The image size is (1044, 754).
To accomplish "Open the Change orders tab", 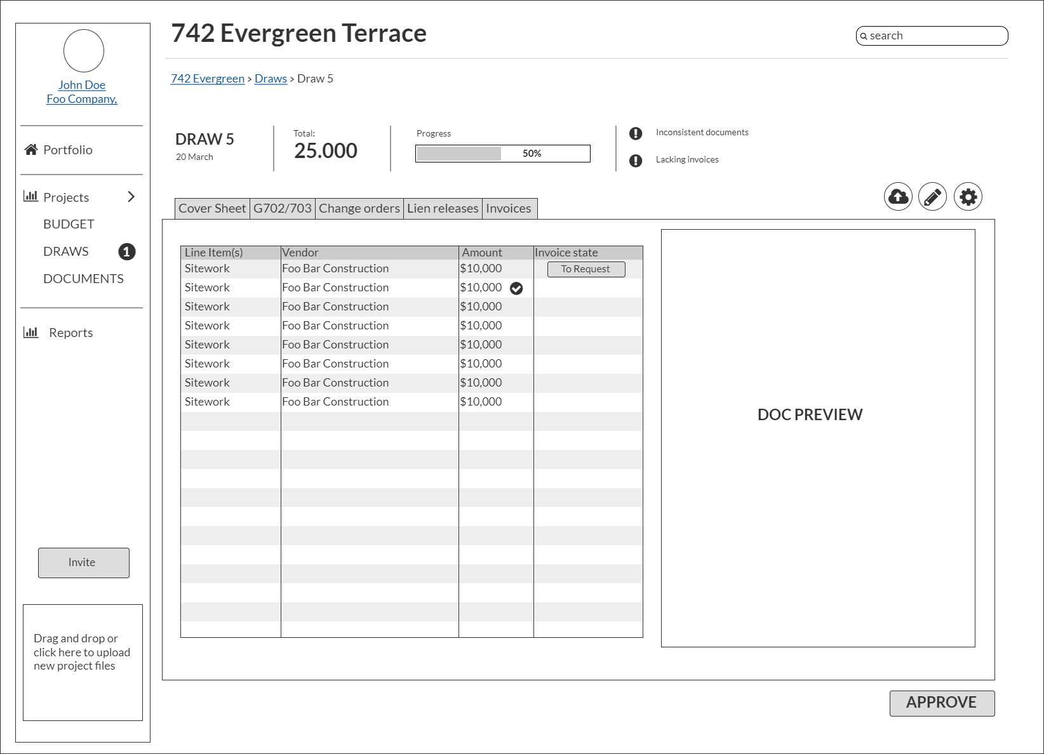I will point(359,208).
